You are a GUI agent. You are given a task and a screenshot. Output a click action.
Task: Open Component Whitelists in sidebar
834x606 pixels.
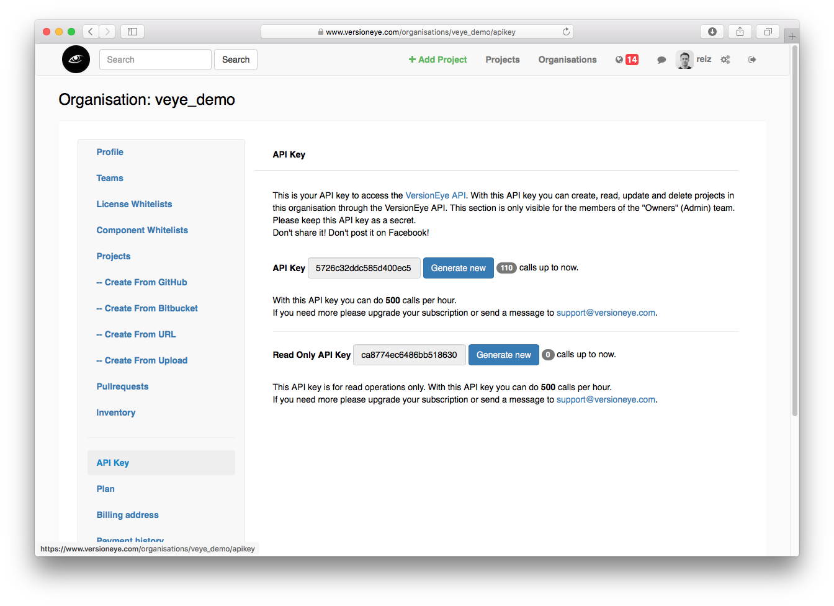click(142, 230)
